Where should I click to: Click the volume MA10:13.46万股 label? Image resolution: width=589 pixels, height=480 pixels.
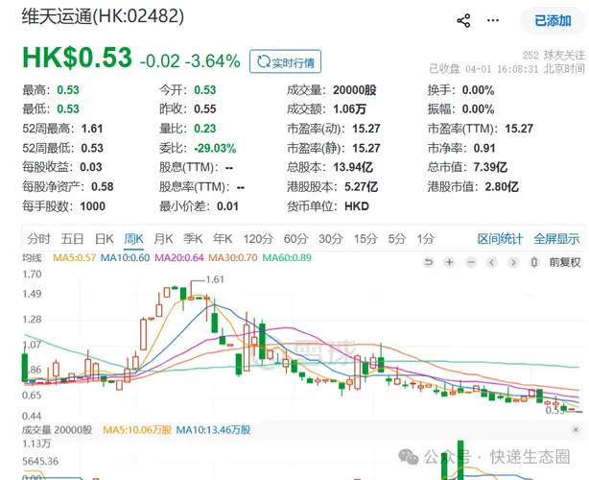pyautogui.click(x=213, y=430)
